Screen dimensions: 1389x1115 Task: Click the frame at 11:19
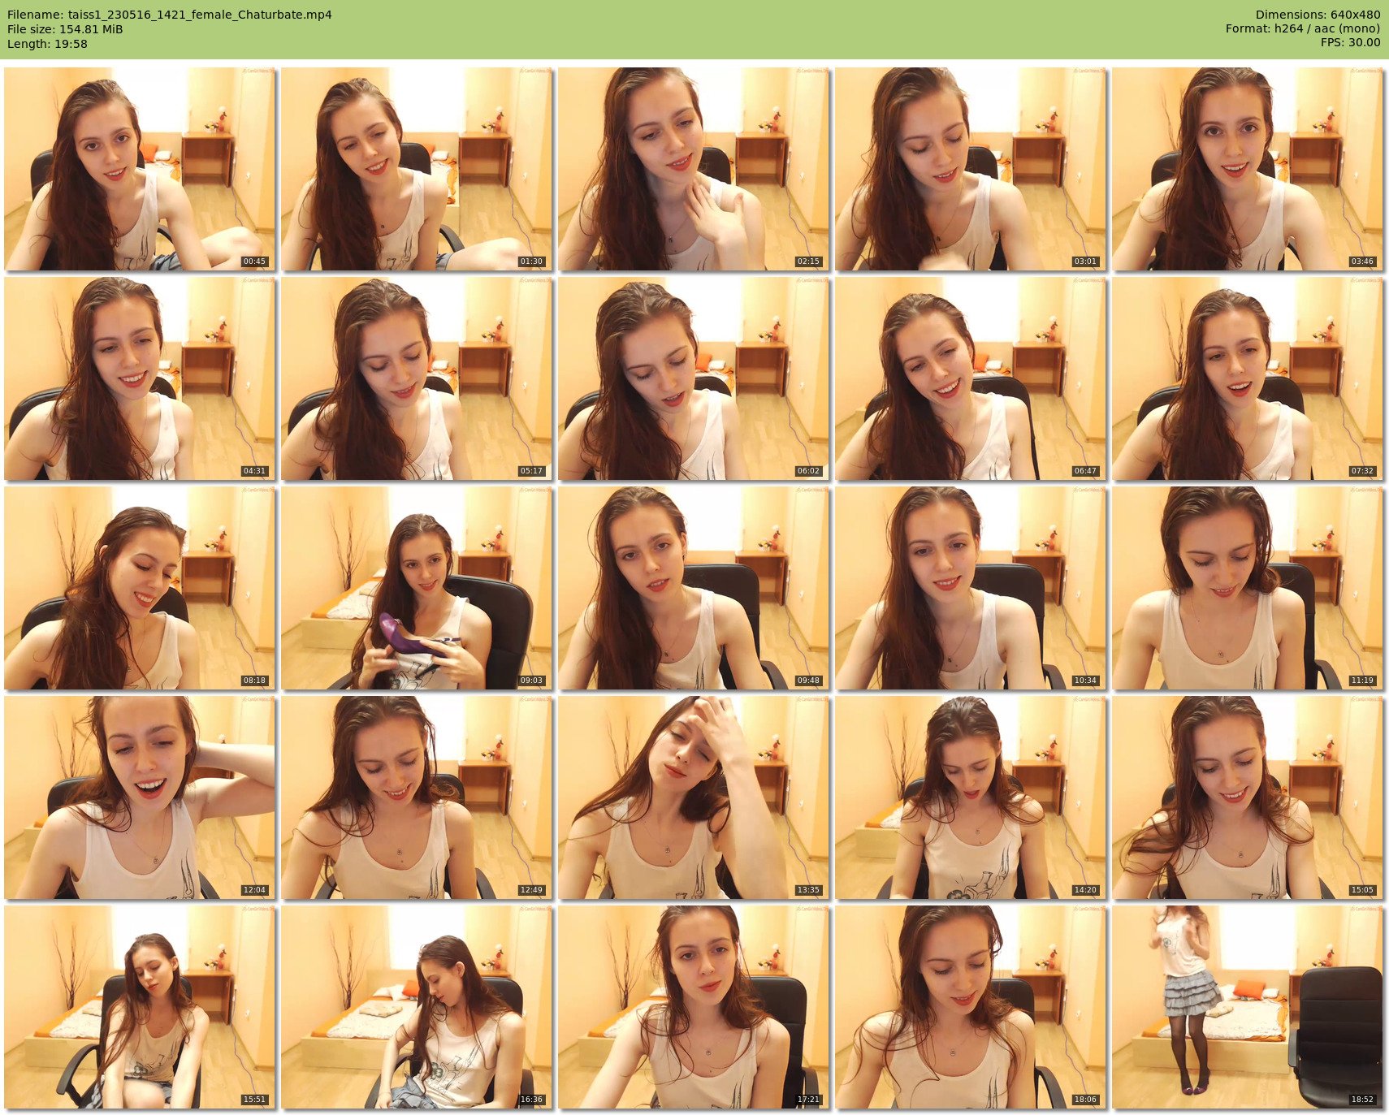tap(1247, 588)
